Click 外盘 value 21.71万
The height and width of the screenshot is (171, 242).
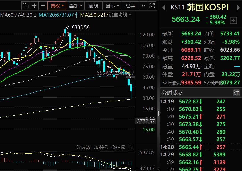[191, 74]
